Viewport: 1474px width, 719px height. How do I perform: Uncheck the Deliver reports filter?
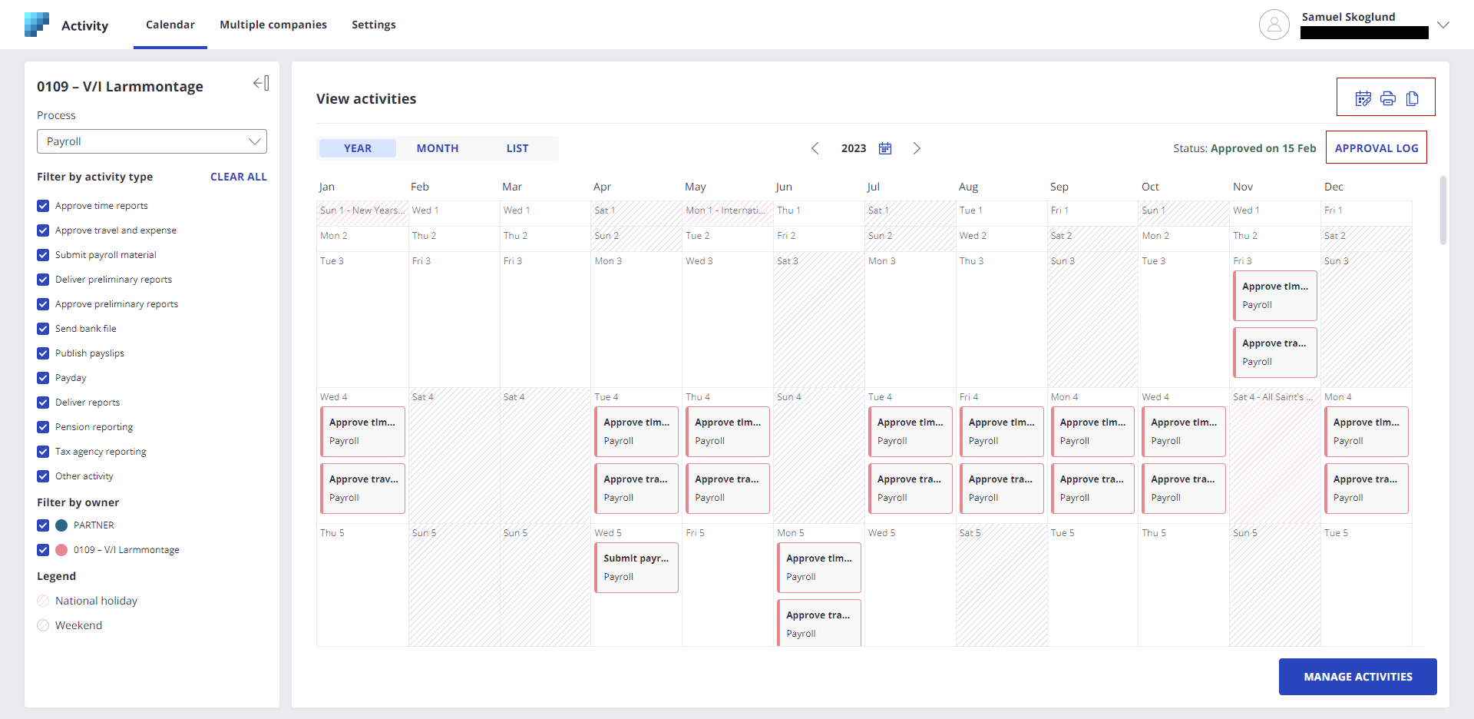coord(43,403)
